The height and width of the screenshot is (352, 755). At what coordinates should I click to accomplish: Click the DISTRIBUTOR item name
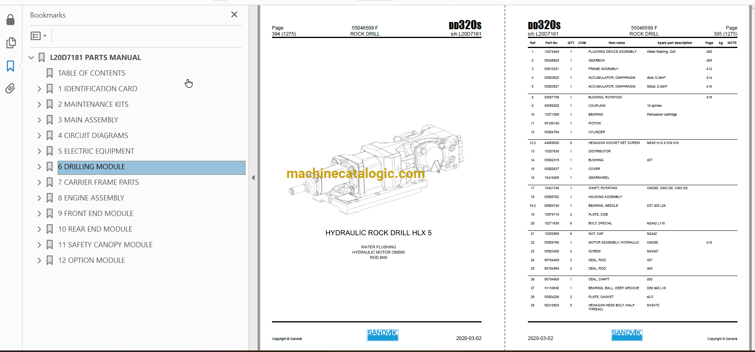[600, 151]
